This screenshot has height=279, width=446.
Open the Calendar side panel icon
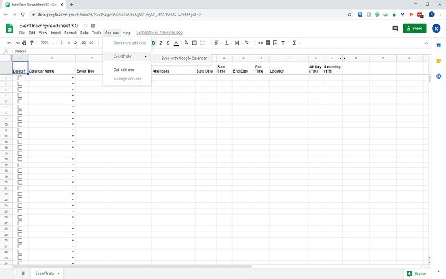coord(438,45)
